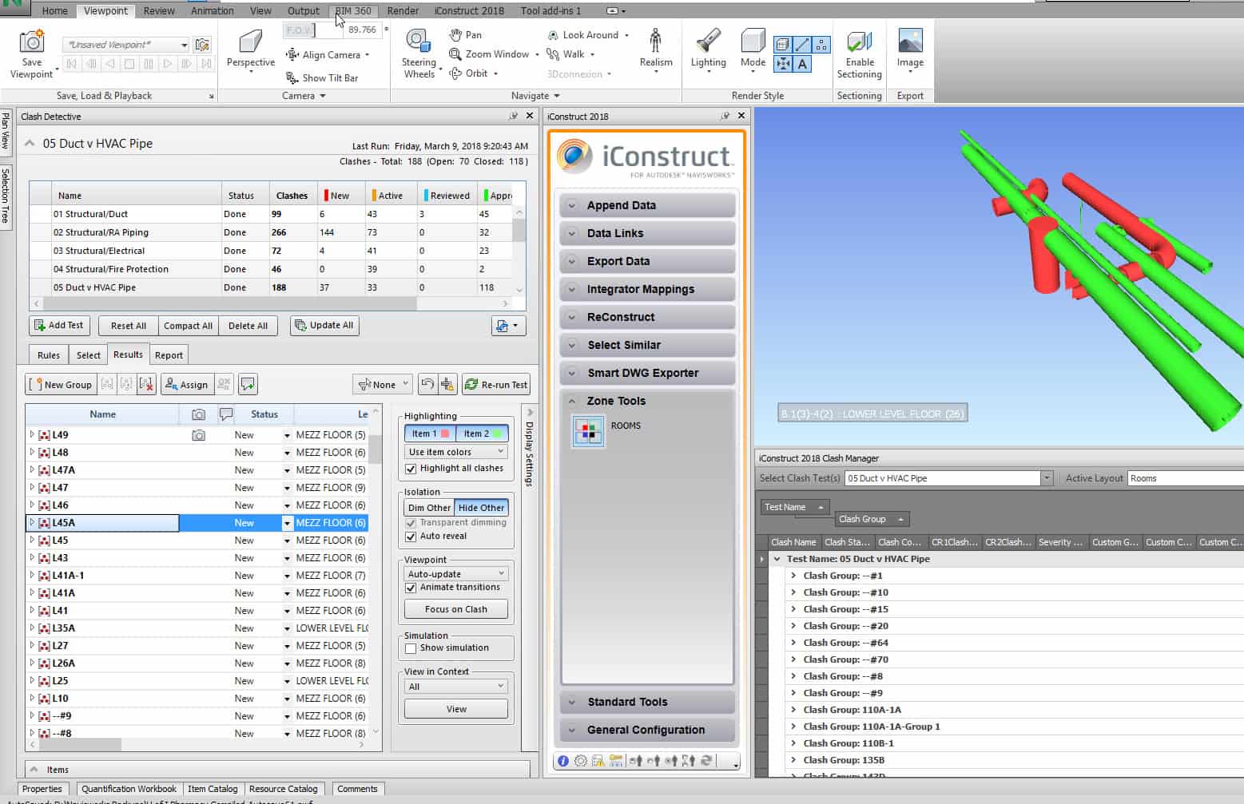
Task: Choose the Look Around tool
Action: pos(583,35)
